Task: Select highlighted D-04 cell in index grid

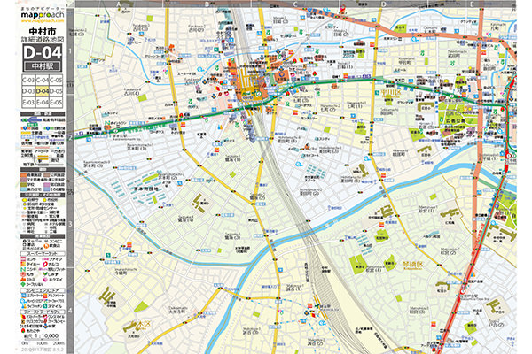Action: click(x=43, y=91)
